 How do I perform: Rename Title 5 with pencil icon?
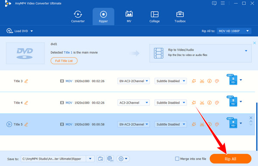click(26, 125)
